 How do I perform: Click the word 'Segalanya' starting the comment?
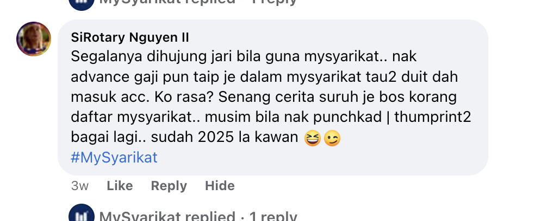[x=107, y=57]
